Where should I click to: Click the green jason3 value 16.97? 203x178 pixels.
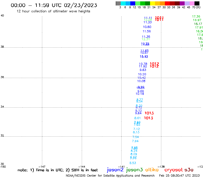pos(197,20)
